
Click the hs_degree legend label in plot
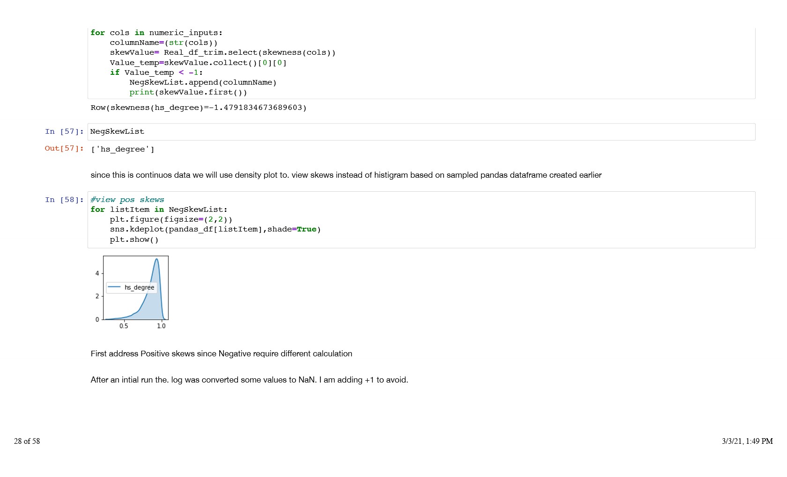click(139, 288)
